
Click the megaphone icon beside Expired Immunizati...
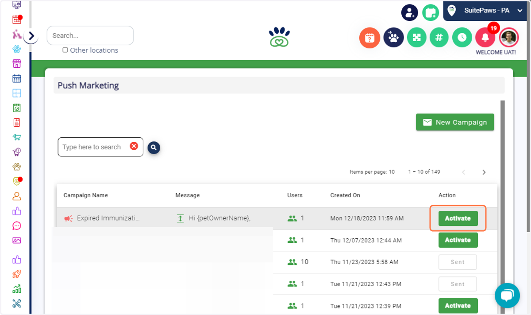pyautogui.click(x=68, y=218)
